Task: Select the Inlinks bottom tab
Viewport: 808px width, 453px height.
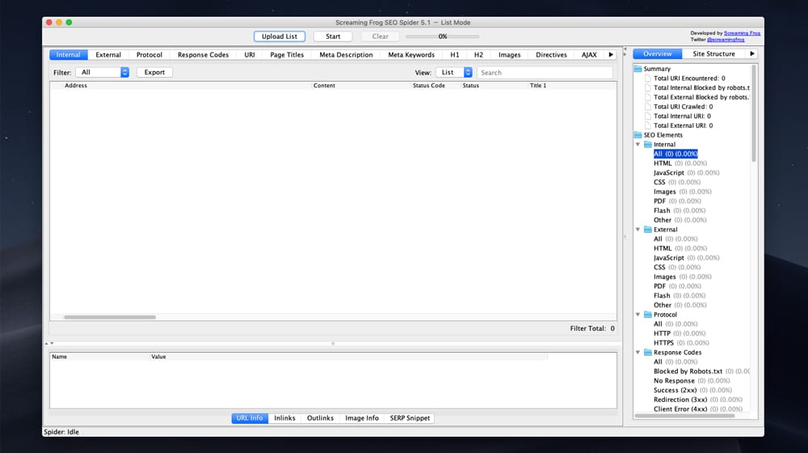Action: pos(284,418)
